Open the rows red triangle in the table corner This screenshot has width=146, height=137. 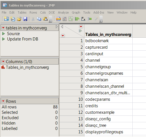(x=63, y=36)
